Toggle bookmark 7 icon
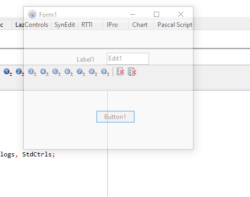 [x=81, y=72]
